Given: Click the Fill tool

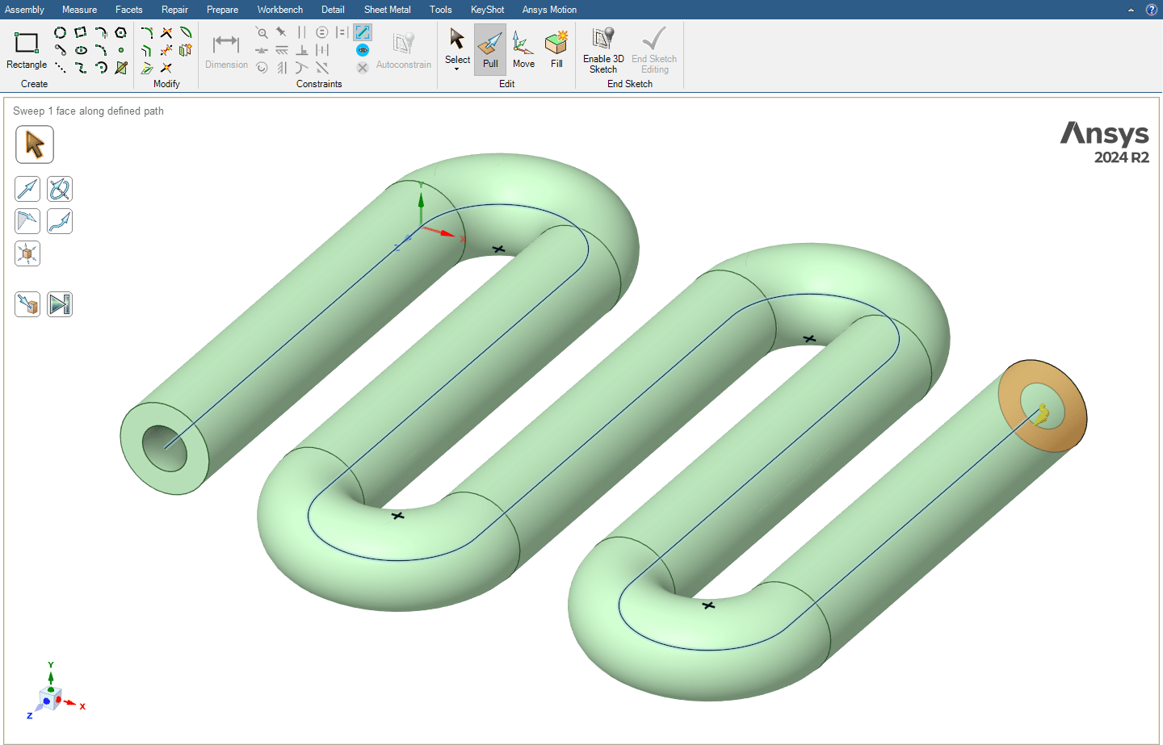Looking at the screenshot, I should click(x=556, y=49).
